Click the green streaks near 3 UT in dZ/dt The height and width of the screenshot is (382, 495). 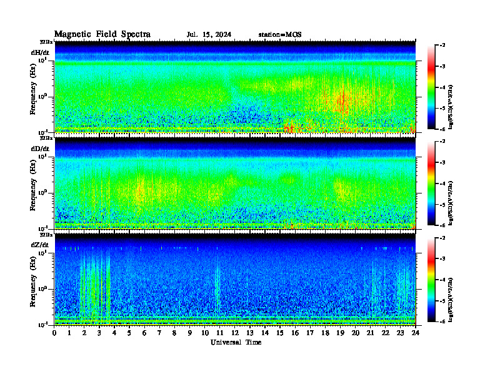pyautogui.click(x=96, y=287)
